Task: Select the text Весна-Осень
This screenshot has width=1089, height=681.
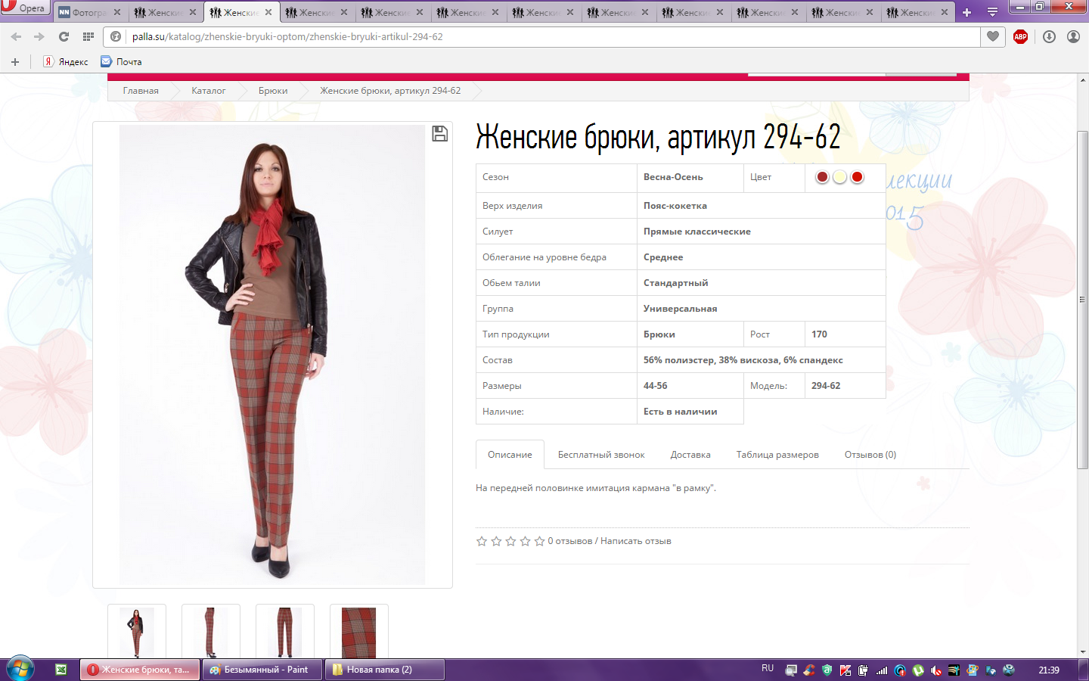Action: [x=673, y=177]
